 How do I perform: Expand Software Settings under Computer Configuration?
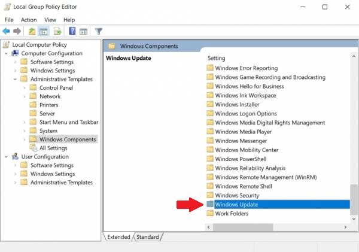[15, 62]
